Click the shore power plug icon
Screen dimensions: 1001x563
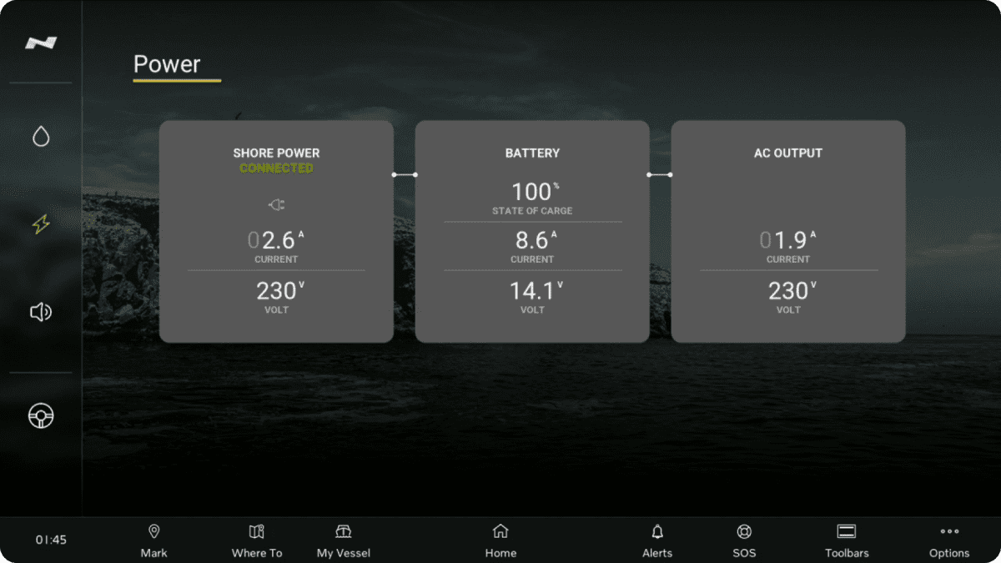click(x=276, y=205)
